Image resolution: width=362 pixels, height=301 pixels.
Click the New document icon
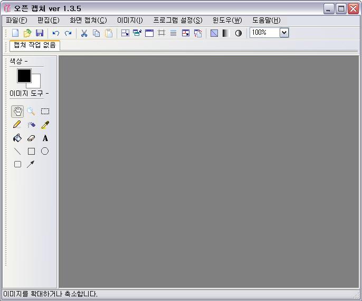[15, 33]
